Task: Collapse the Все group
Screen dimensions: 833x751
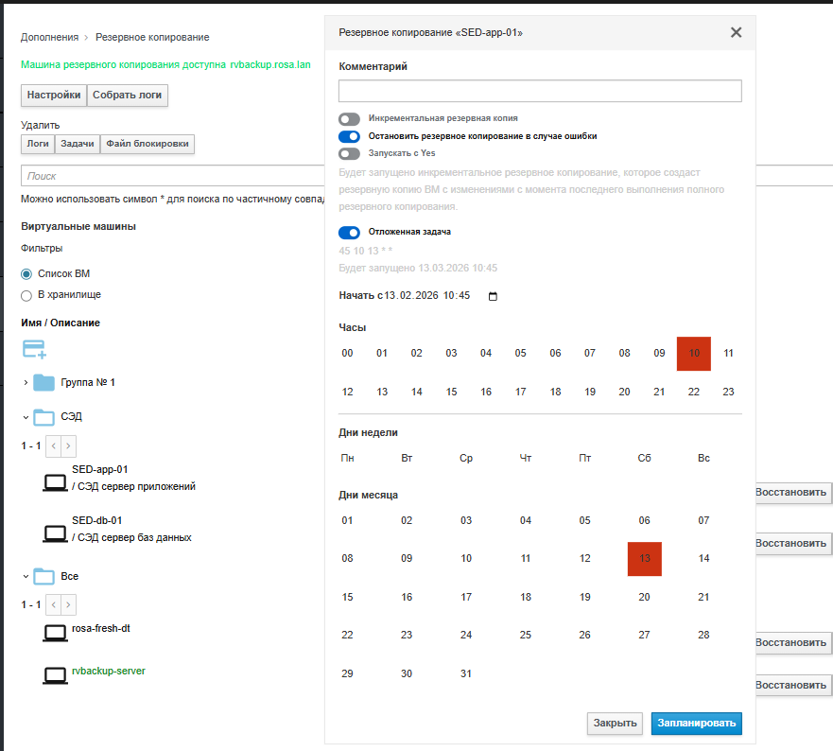Action: [x=26, y=576]
